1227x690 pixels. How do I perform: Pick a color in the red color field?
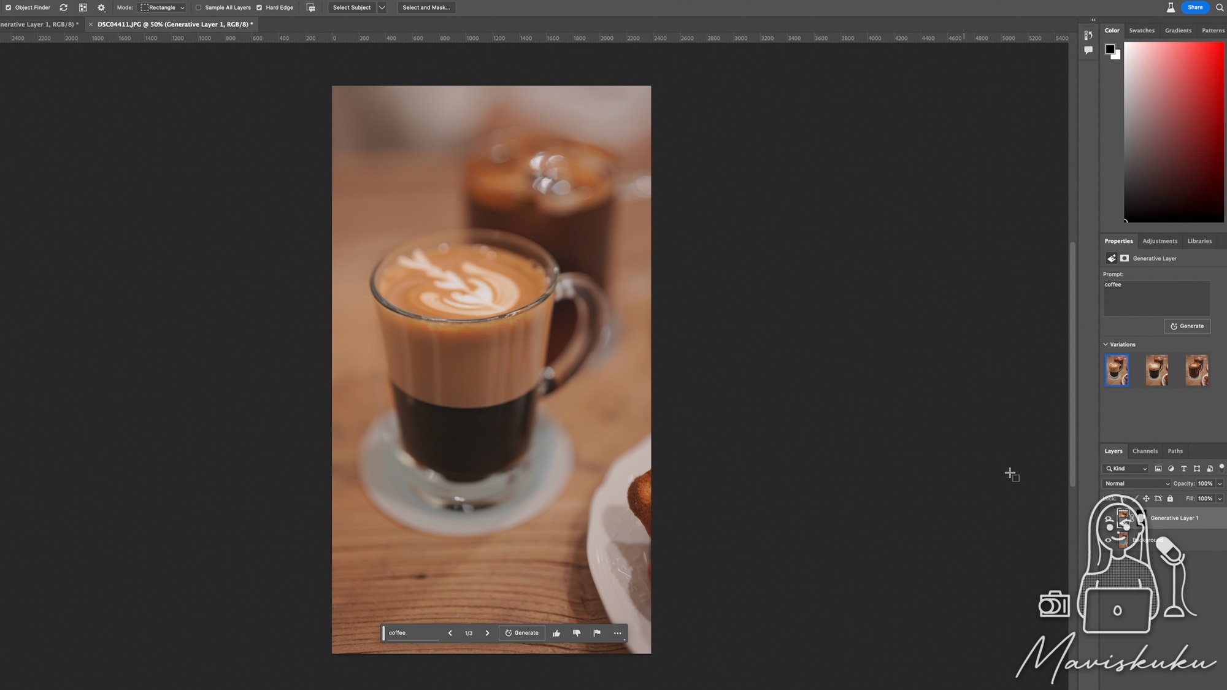tap(1174, 132)
